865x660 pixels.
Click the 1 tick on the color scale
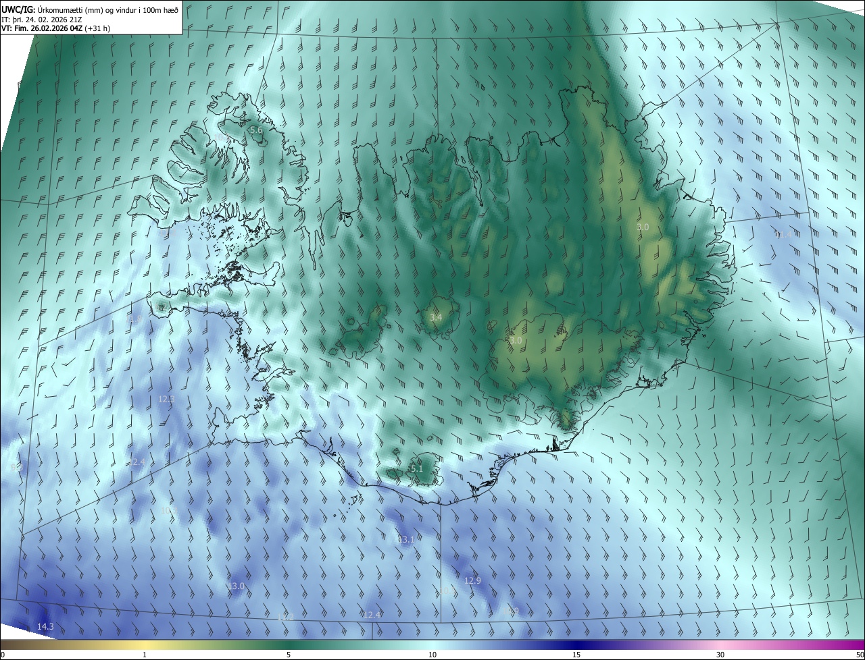[x=145, y=655]
